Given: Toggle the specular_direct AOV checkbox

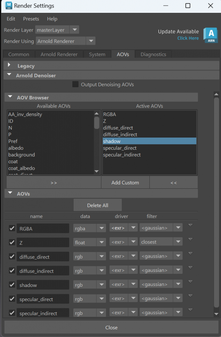Looking at the screenshot, I should tap(12, 299).
